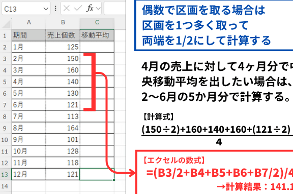Click inside the formula bar input
The width and height of the screenshot is (293, 194).
tap(115, 9)
